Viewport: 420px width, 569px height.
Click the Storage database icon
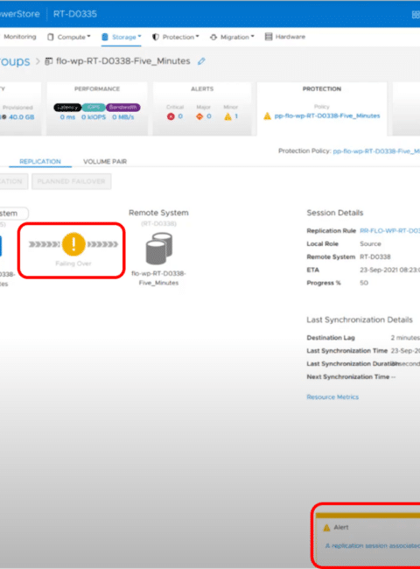pos(105,37)
